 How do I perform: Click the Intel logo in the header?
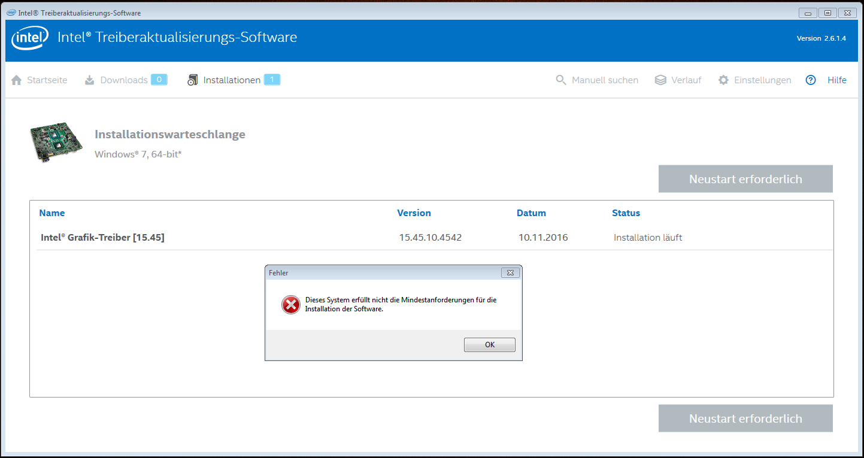point(30,38)
